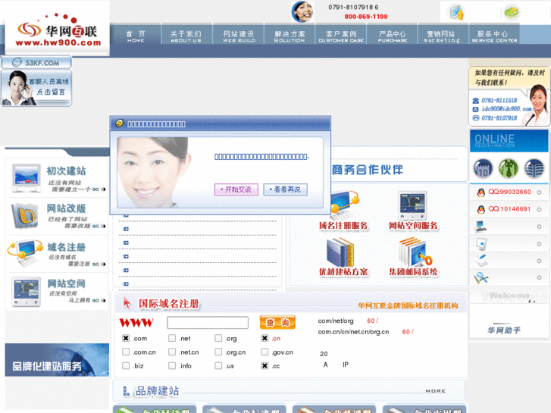Check the .net.cn checkbox

coord(172,352)
